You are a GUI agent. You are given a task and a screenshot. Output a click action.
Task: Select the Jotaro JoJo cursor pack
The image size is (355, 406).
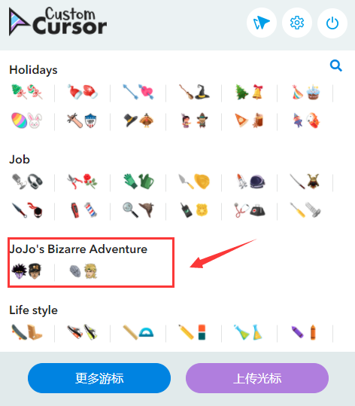coord(26,271)
